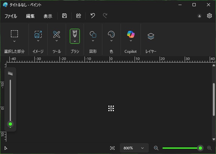Click the image resize icon
Image resolution: width=216 pixels, height=154 pixels.
(x=38, y=34)
